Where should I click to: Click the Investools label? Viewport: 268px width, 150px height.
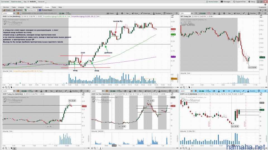click(x=262, y=7)
